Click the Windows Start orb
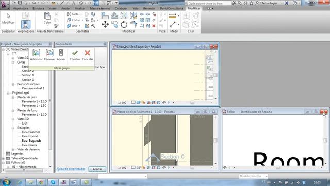Image resolution: width=330 pixels, height=186 pixels. [x=6, y=182]
